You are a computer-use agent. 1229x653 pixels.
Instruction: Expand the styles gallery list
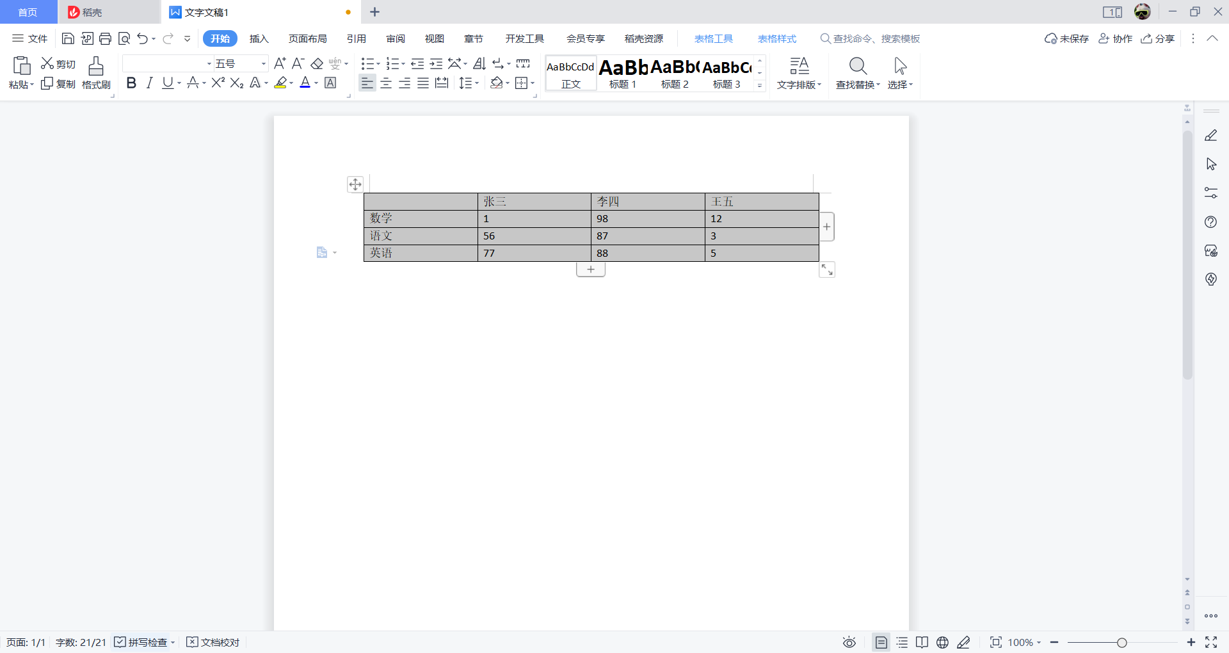click(x=760, y=85)
